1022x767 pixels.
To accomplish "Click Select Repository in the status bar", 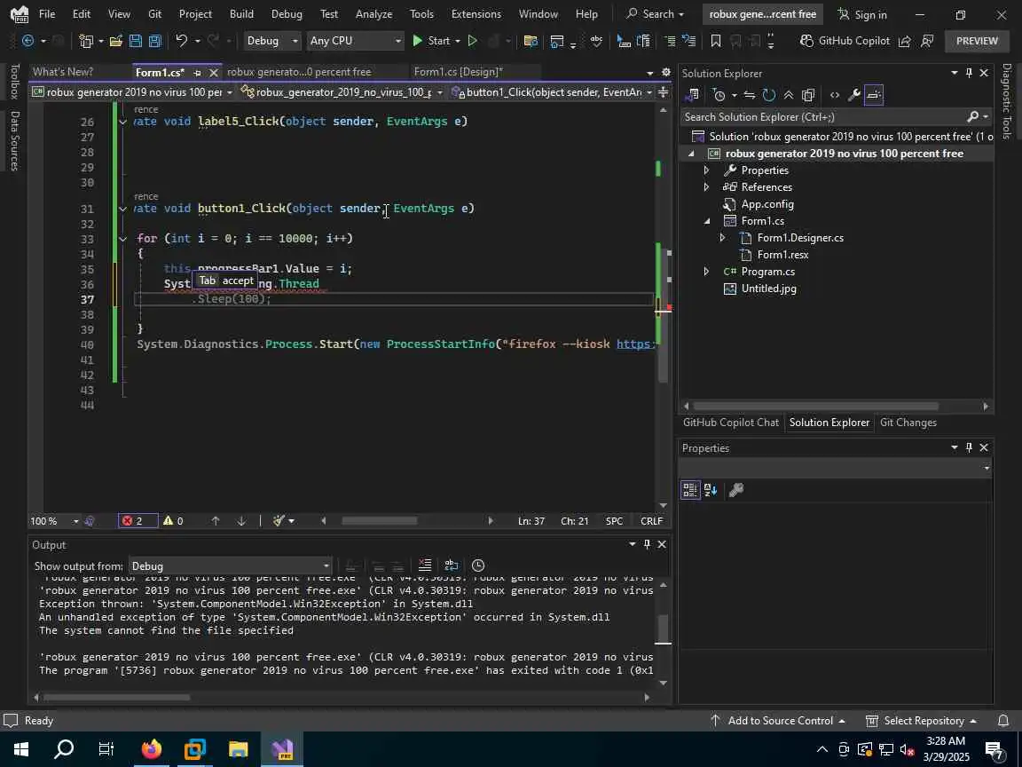I will pyautogui.click(x=921, y=721).
